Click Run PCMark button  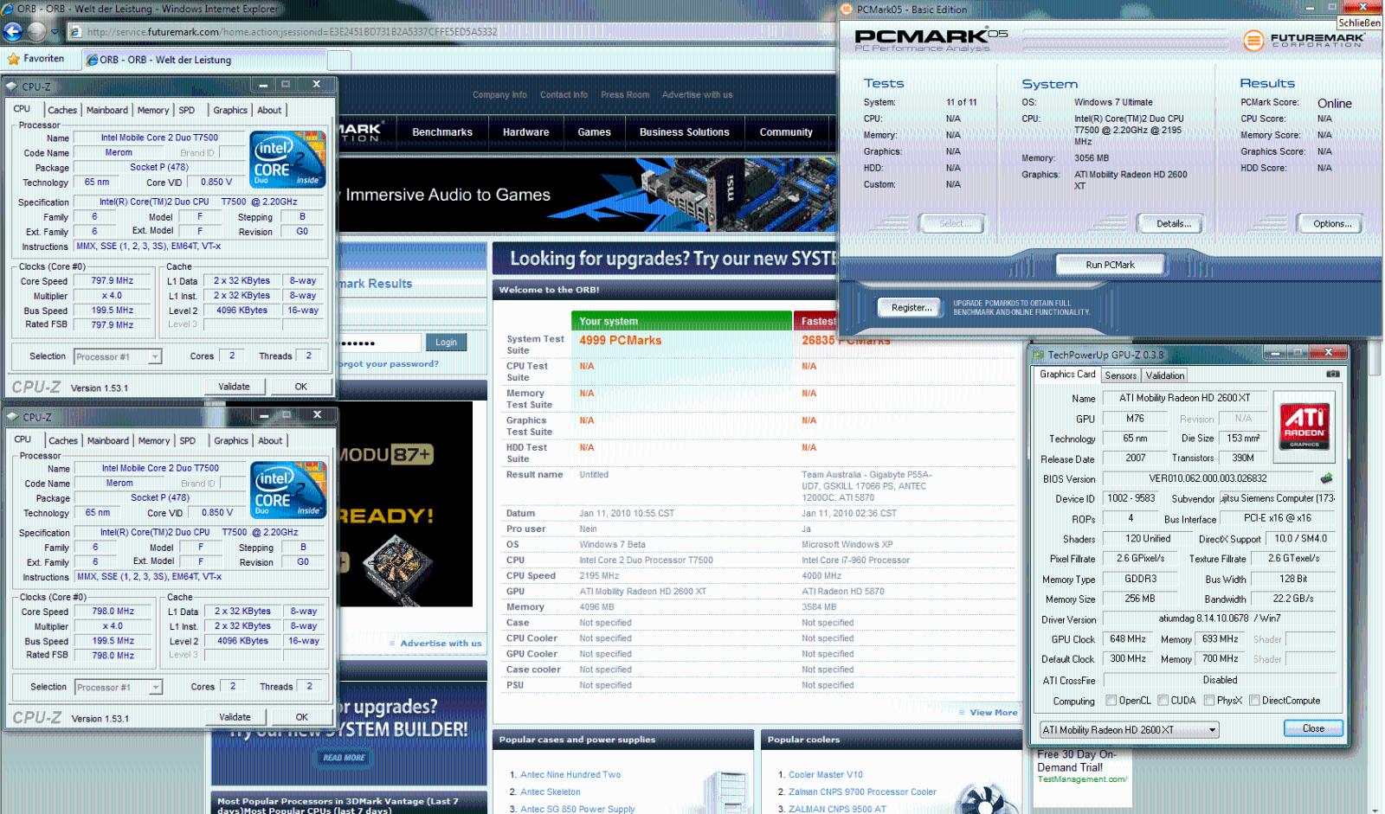click(1110, 265)
